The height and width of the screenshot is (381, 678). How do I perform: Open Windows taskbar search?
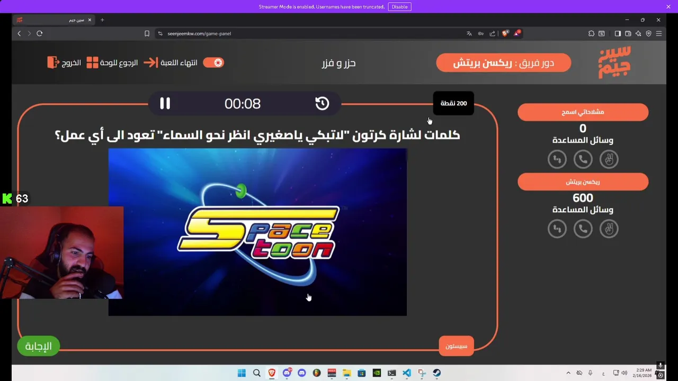(257, 373)
